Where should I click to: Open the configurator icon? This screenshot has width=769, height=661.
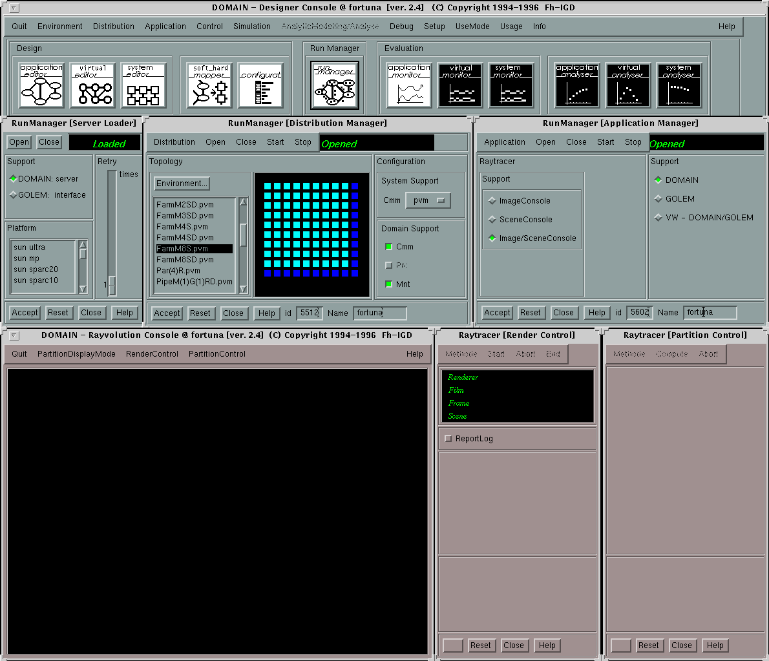point(260,85)
